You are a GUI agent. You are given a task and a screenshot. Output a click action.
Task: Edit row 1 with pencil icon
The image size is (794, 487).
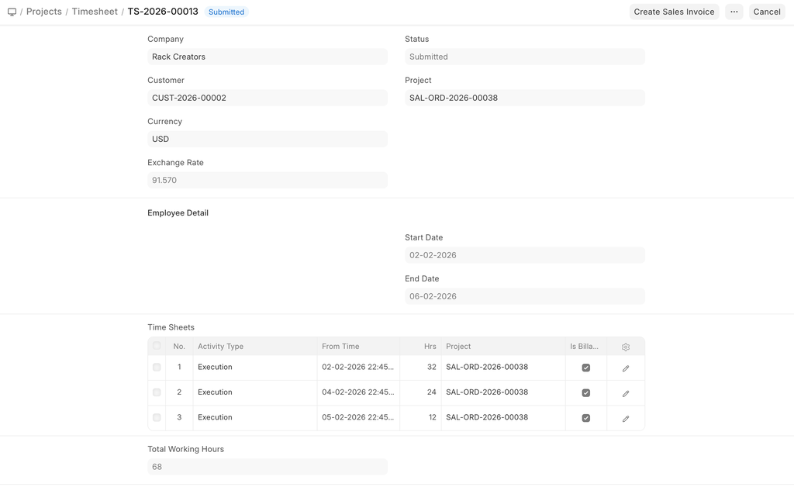click(x=626, y=368)
